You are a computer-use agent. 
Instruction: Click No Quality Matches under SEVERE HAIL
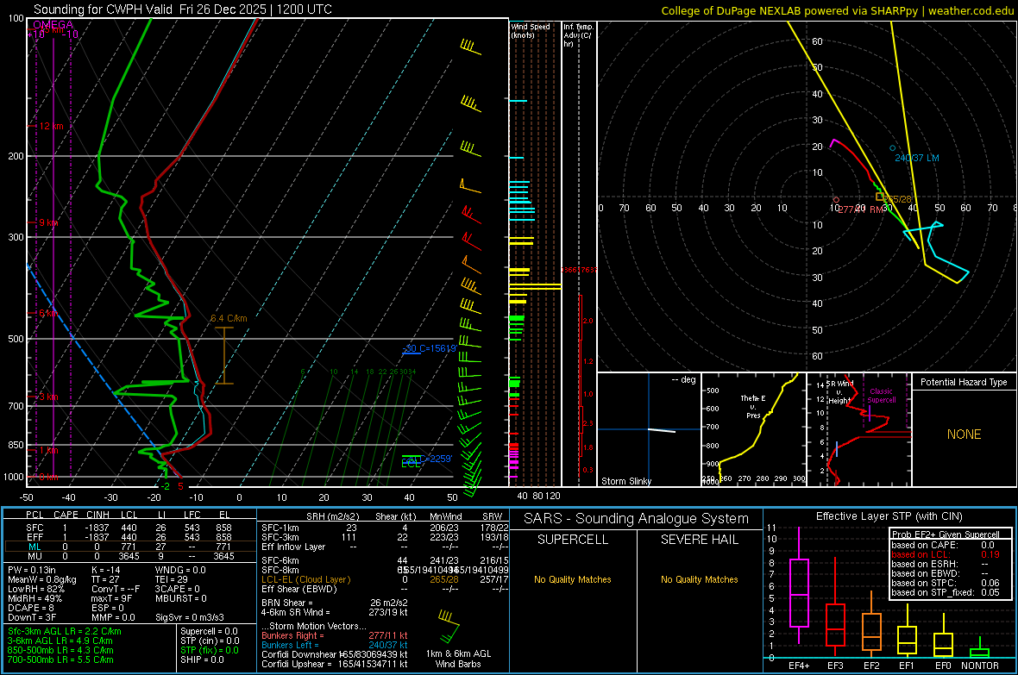[699, 579]
